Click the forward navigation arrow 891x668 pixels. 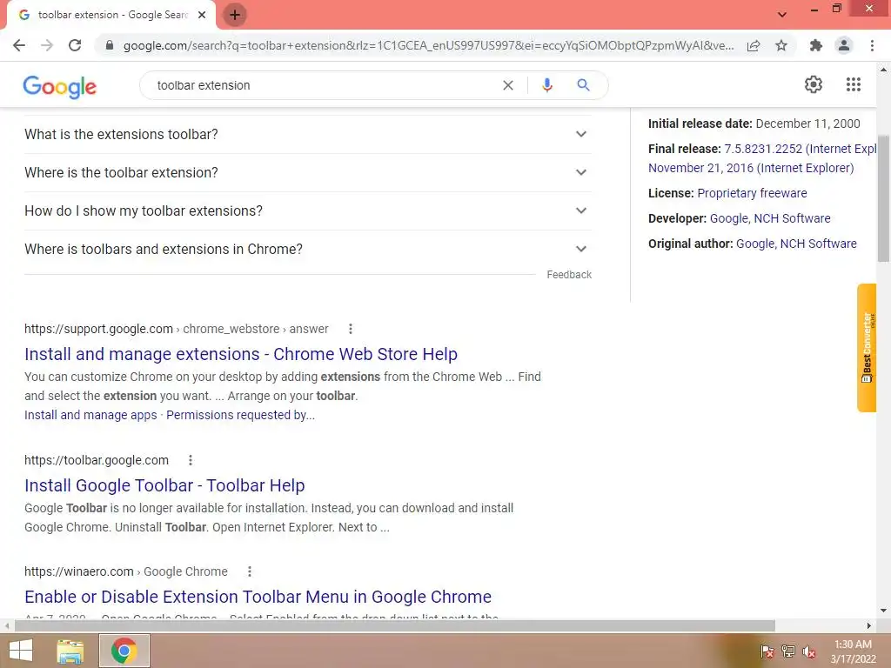click(x=47, y=45)
